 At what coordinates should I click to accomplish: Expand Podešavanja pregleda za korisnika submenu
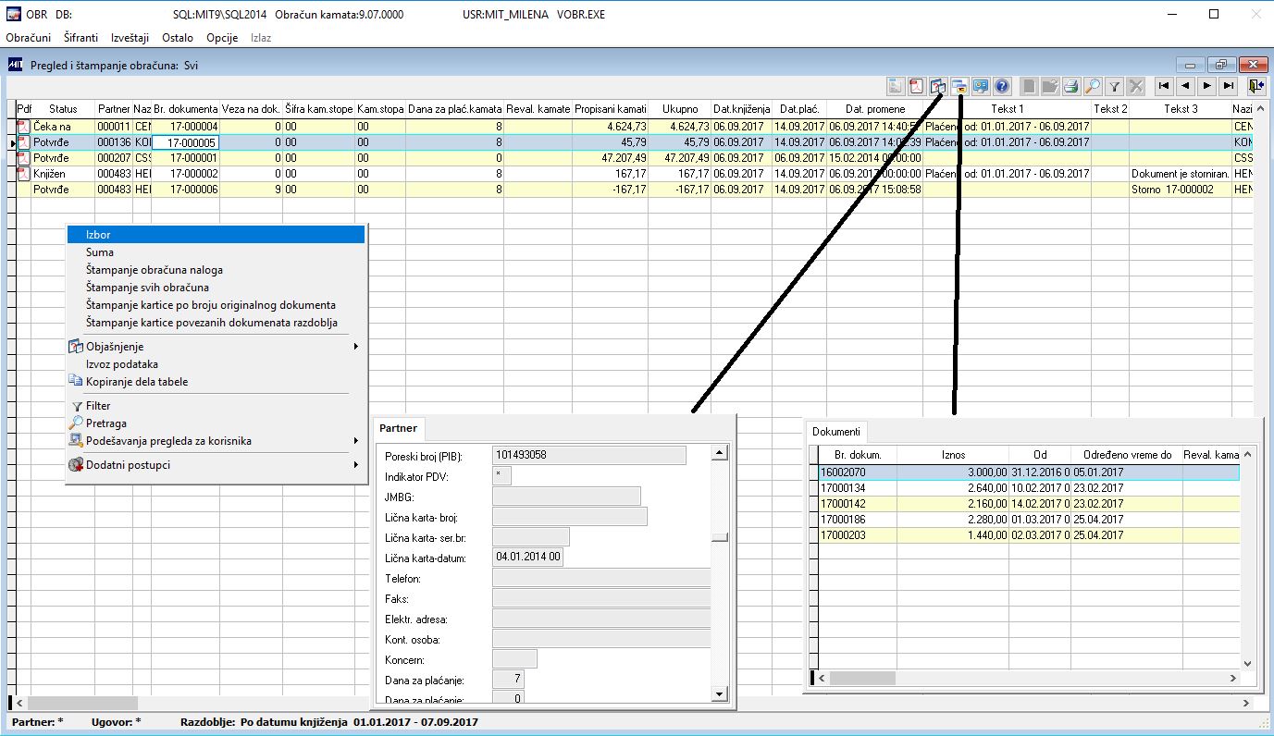tap(216, 441)
